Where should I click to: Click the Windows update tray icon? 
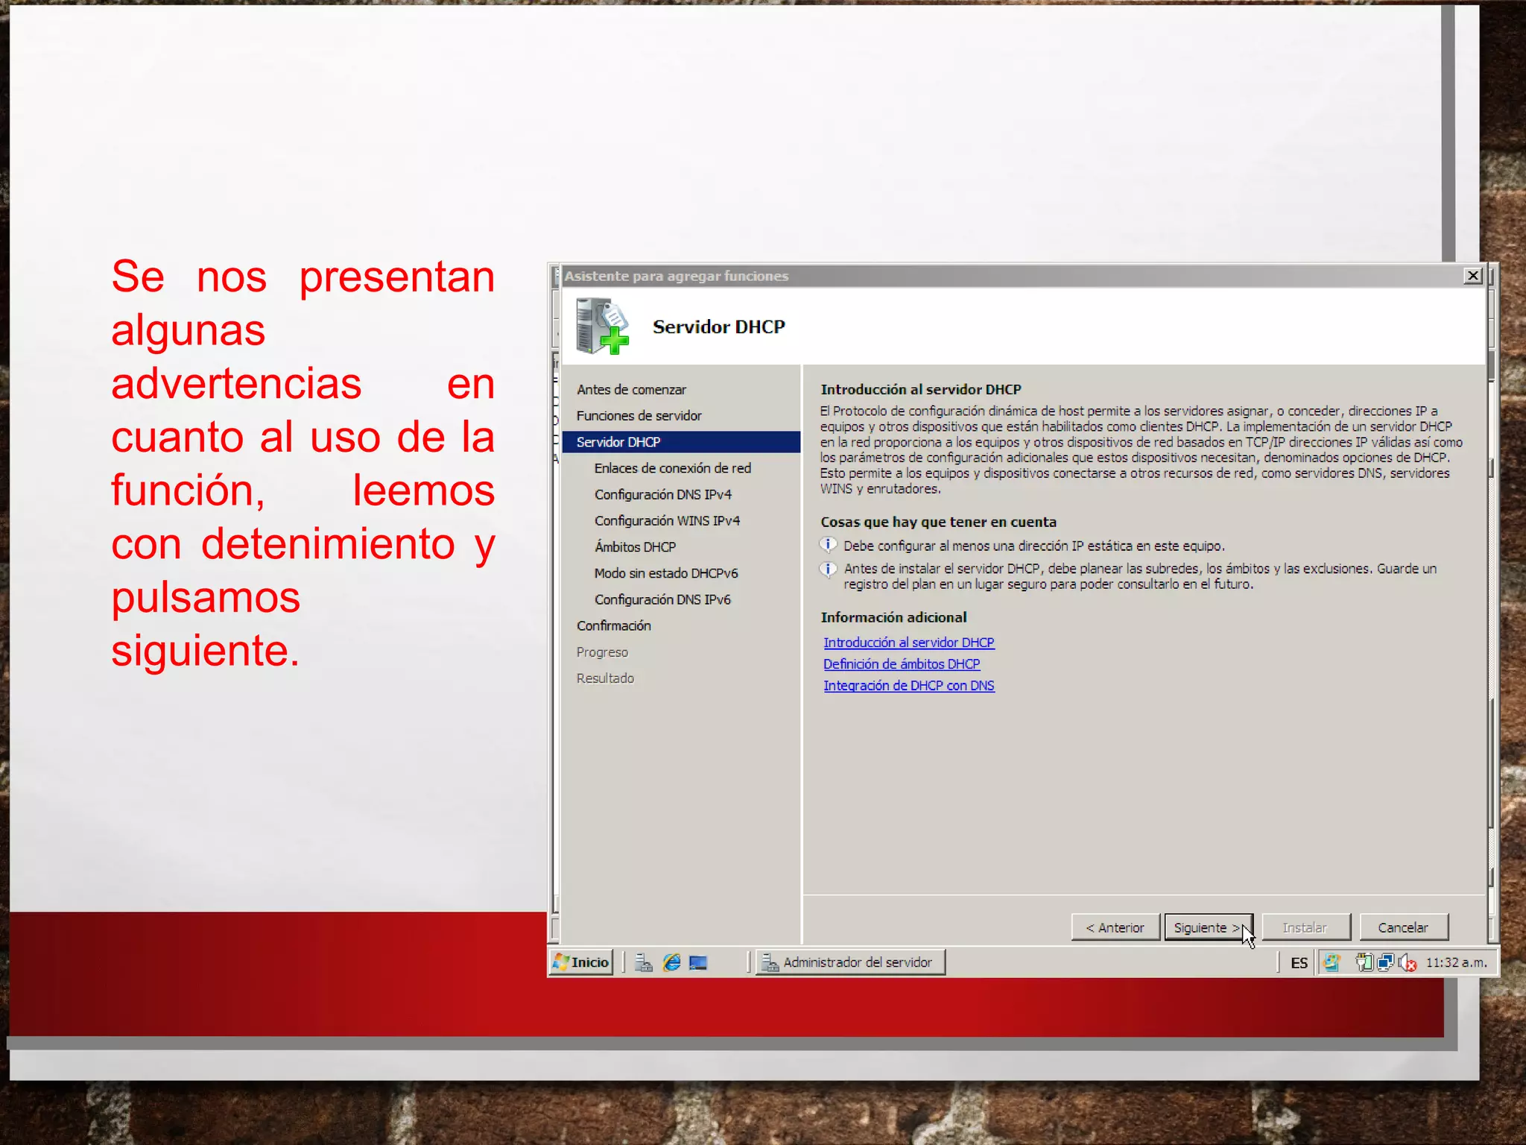1332,963
